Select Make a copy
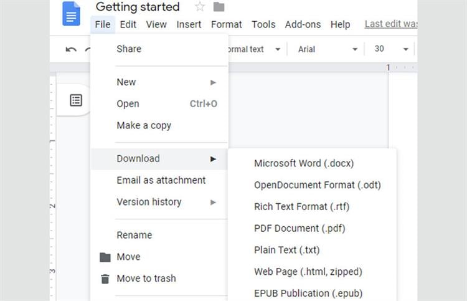 (x=159, y=125)
